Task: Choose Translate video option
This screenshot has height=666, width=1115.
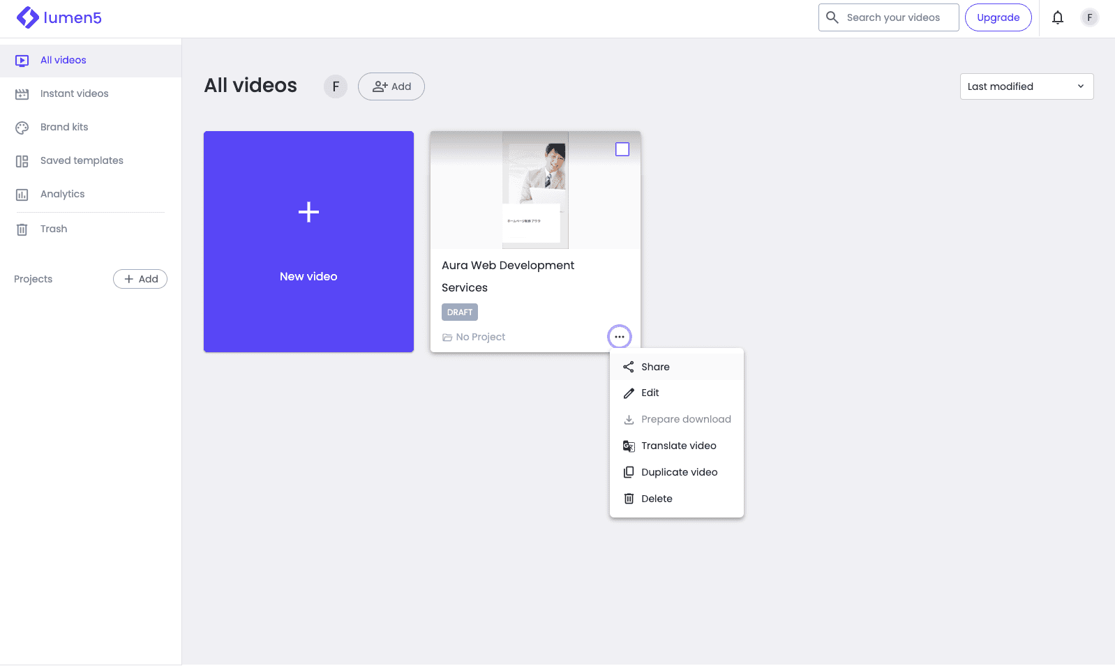Action: [678, 446]
